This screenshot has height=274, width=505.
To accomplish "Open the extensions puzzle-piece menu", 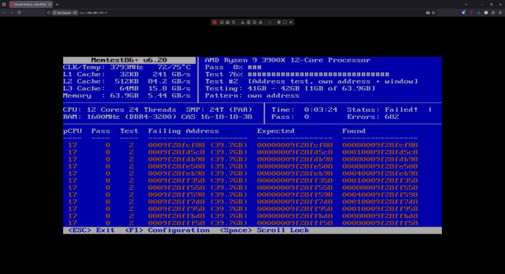I will point(493,13).
